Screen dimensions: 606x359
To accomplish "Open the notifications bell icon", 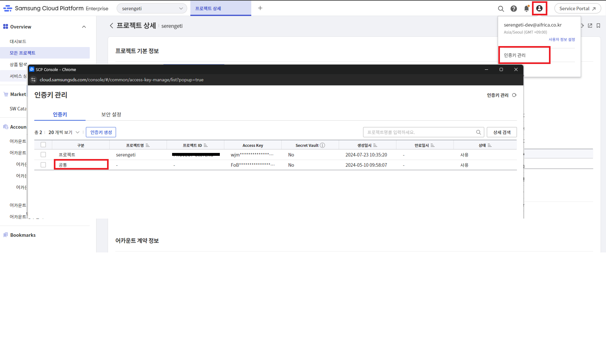I will (526, 9).
